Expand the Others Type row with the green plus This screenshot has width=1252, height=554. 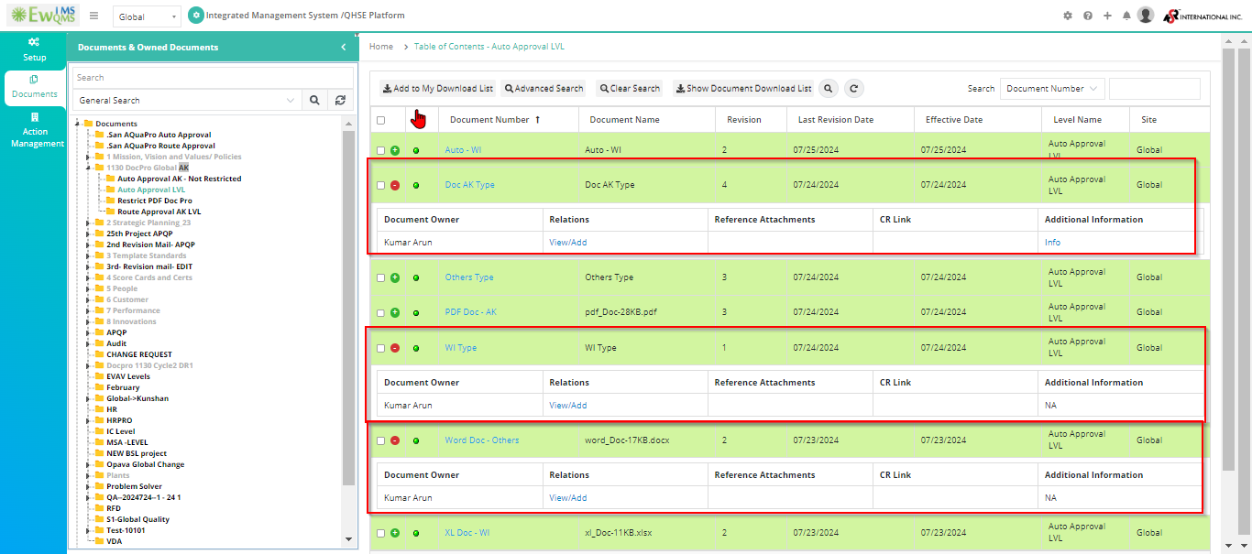click(395, 277)
